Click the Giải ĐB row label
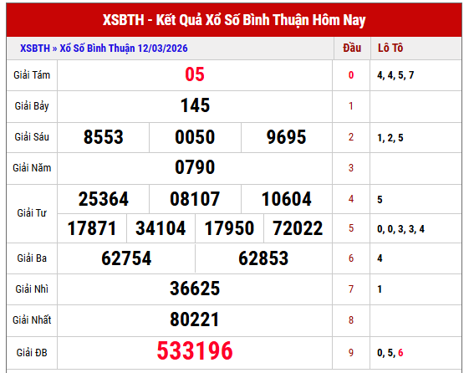The image size is (469, 373). [32, 353]
